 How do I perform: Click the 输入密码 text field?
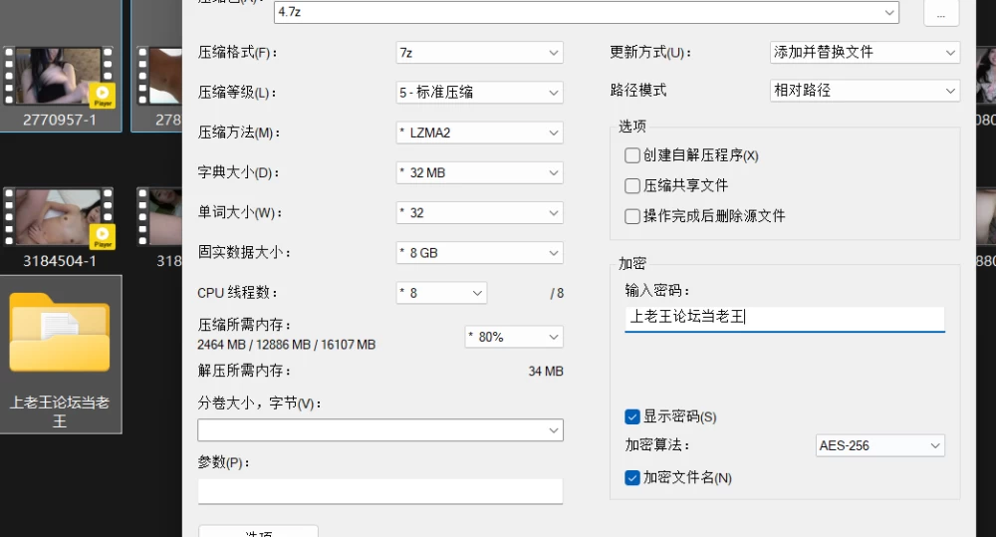click(785, 318)
